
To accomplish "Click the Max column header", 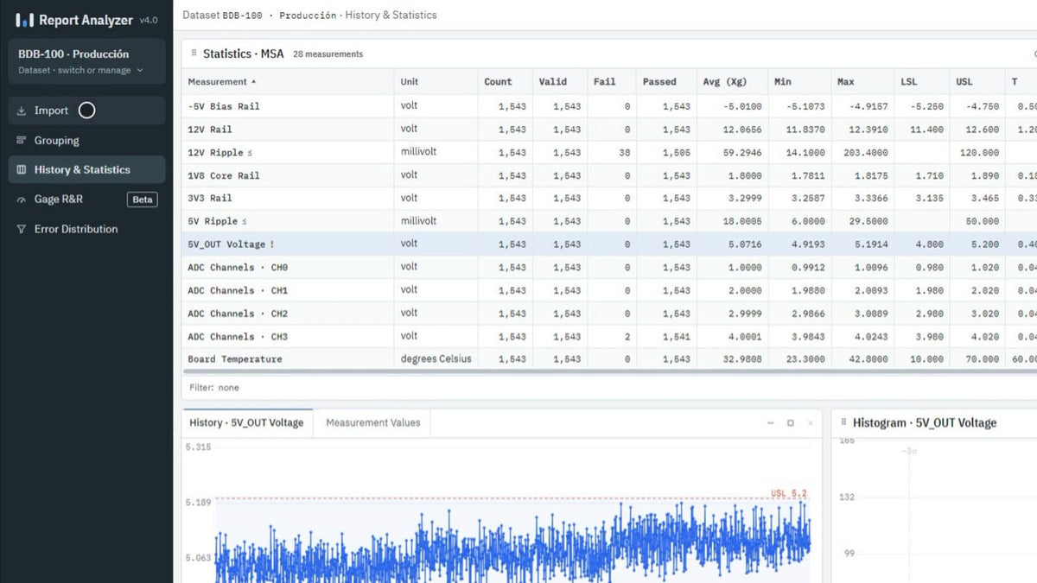I will (862, 82).
